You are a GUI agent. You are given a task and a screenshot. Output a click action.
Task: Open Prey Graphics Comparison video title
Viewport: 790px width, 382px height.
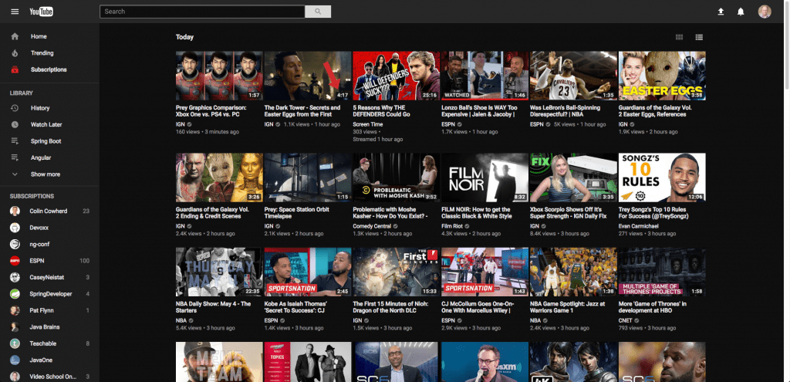pos(211,111)
